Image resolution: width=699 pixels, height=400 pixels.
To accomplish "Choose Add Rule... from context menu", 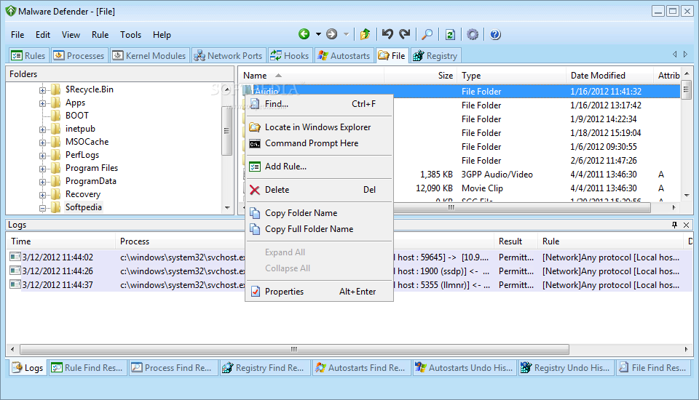I will pos(319,166).
